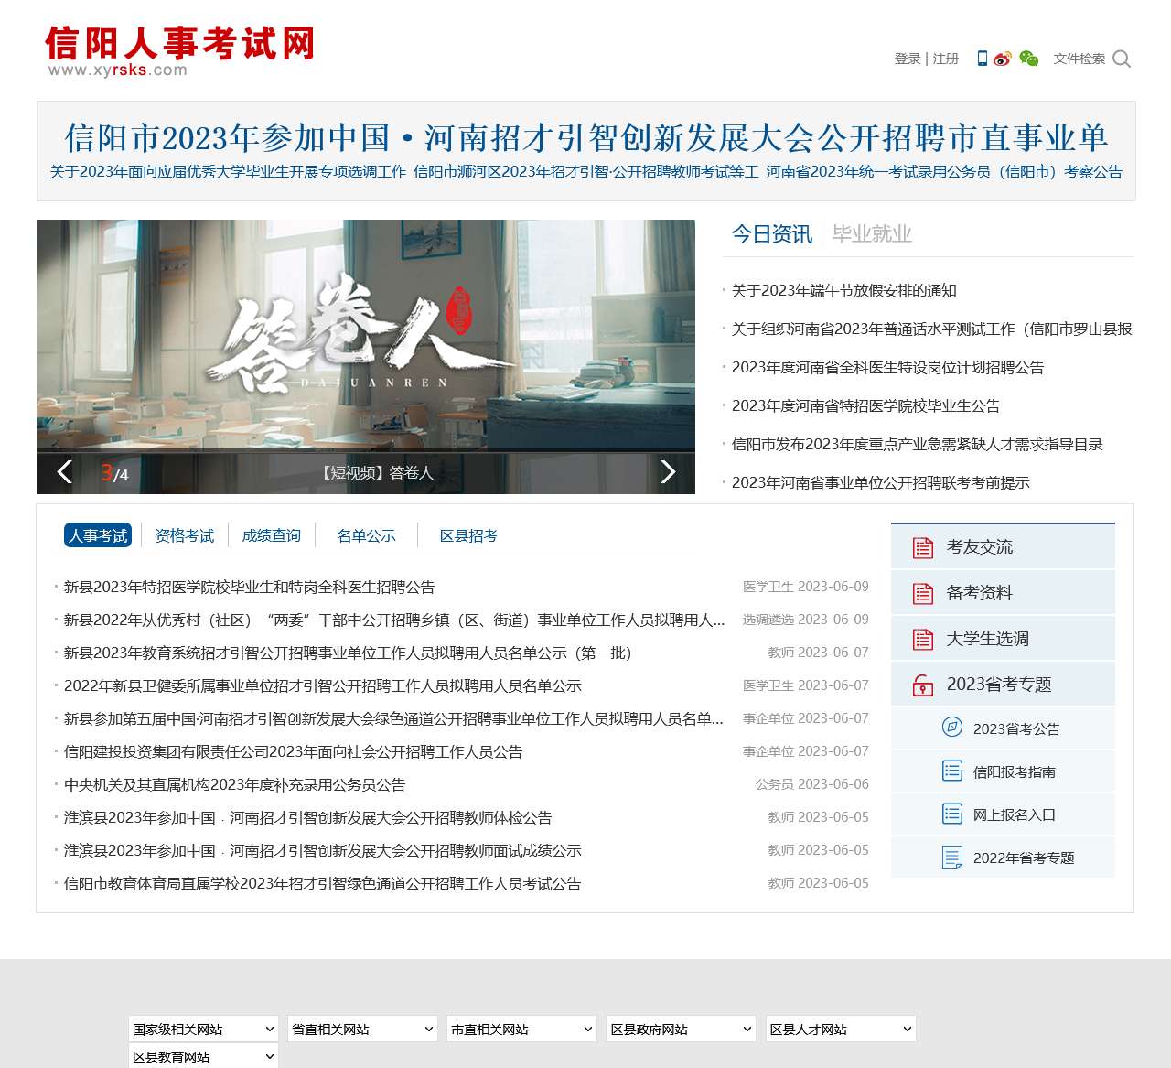Open 淮滨县 公开招聘教师体检公告
The height and width of the screenshot is (1068, 1171).
tap(308, 818)
